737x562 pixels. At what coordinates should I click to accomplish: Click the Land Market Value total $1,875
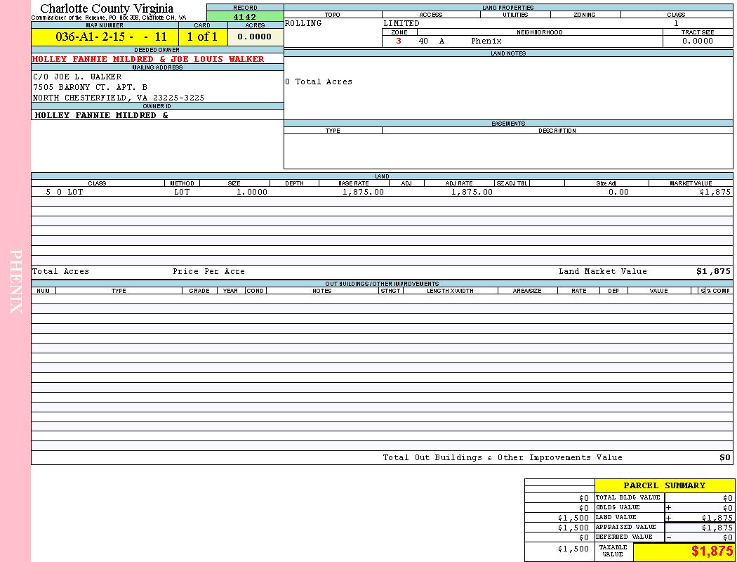click(713, 271)
